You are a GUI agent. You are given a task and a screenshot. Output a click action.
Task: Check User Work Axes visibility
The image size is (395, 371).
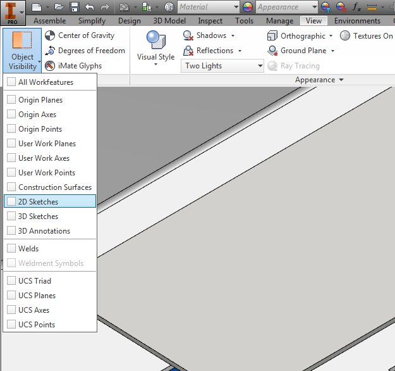click(11, 158)
